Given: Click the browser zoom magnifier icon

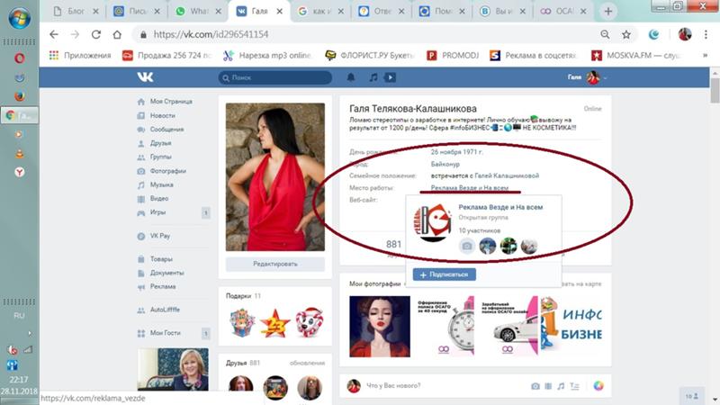Looking at the screenshot, I should (x=605, y=34).
